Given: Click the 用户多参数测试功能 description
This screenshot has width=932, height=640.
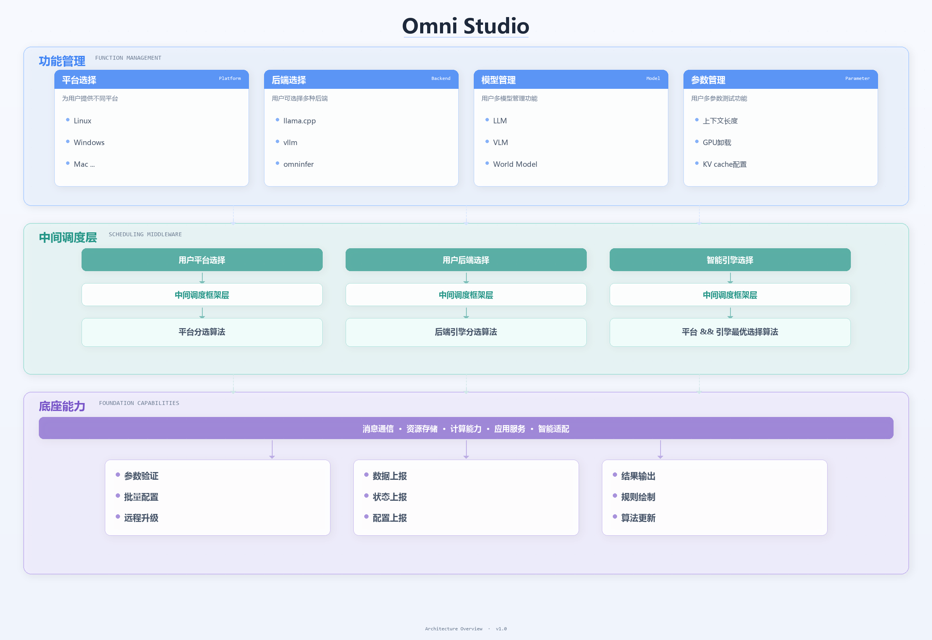Looking at the screenshot, I should point(718,98).
